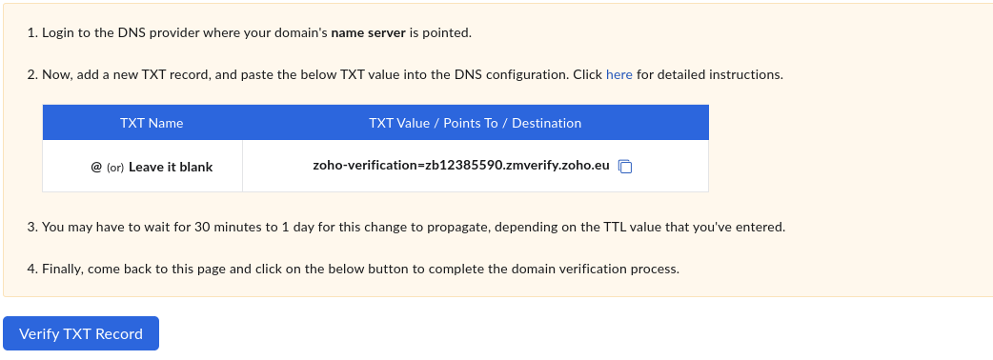This screenshot has width=993, height=360.
Task: Click the 'Leave it blank' text
Action: (171, 167)
